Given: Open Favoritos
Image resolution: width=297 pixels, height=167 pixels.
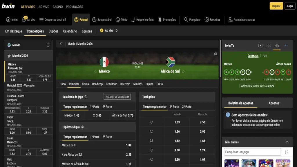Looking at the screenshot, I should tap(212, 20).
